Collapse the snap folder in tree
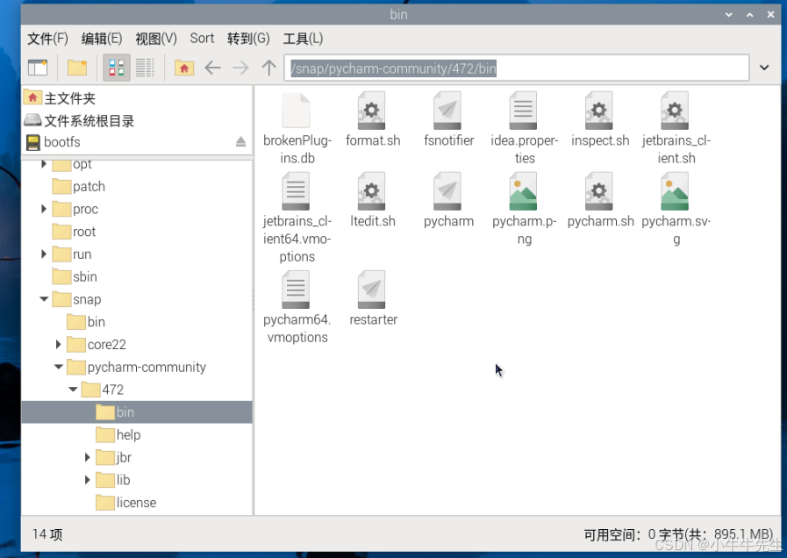Viewport: 787px width, 558px height. (x=44, y=299)
